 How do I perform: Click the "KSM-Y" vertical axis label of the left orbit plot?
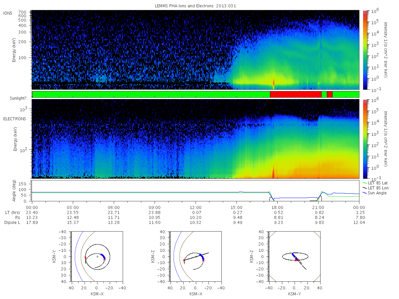click(54, 256)
